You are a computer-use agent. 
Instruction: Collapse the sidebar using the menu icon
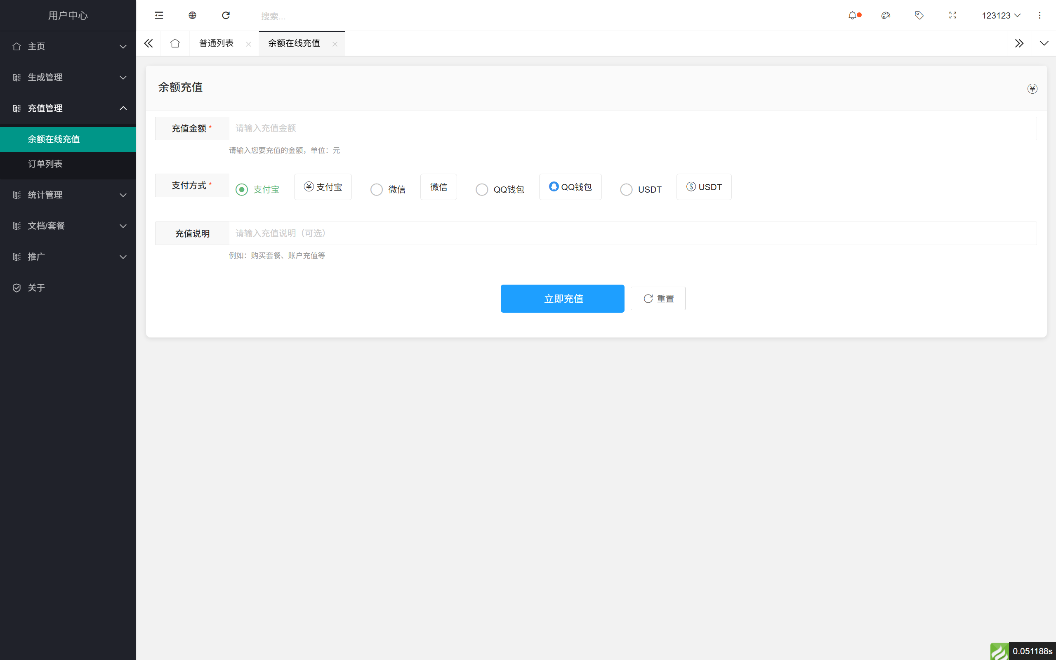click(x=159, y=15)
